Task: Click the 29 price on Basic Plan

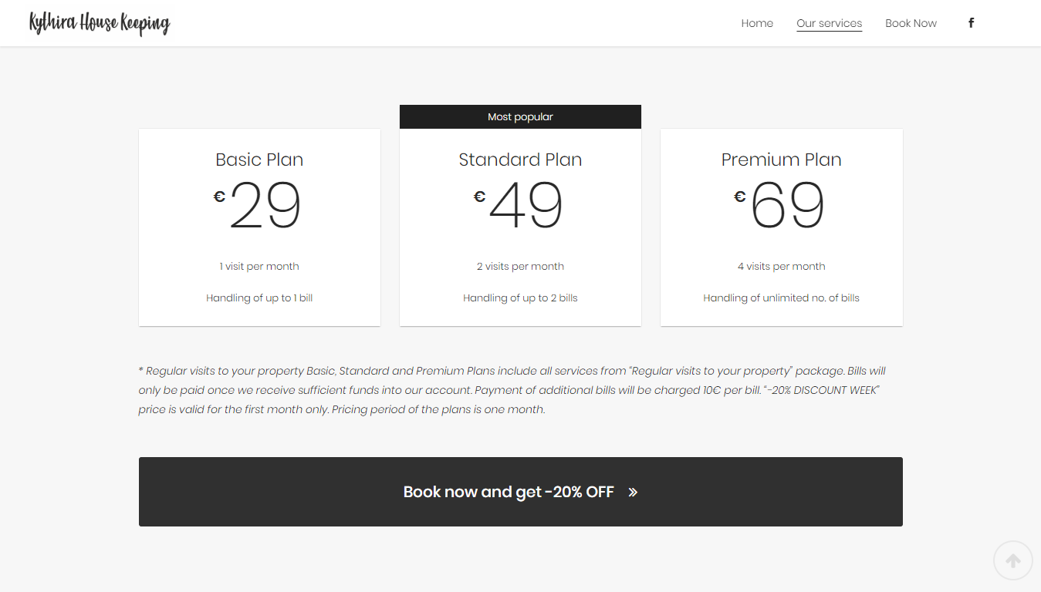Action: pos(265,206)
